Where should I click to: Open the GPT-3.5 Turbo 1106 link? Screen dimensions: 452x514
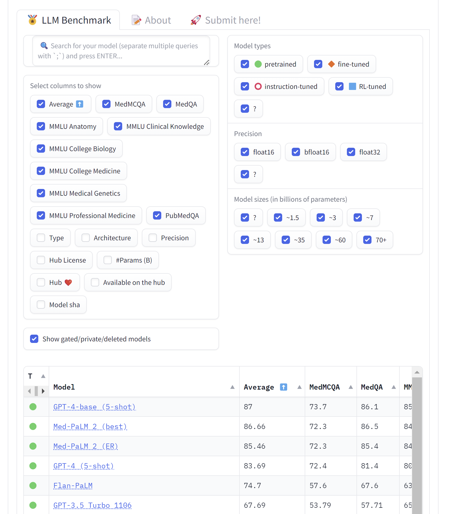pos(92,505)
